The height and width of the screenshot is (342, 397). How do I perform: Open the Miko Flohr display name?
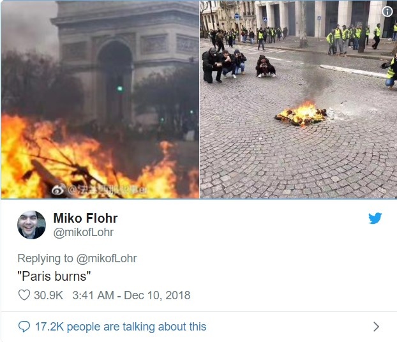click(86, 218)
